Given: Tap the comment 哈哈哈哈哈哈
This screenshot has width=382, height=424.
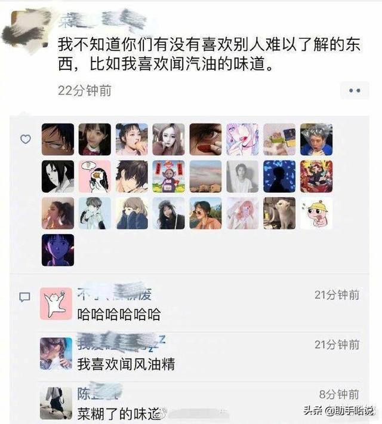Looking at the screenshot, I should [x=119, y=314].
